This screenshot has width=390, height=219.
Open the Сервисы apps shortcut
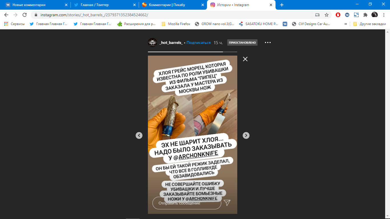[15, 24]
